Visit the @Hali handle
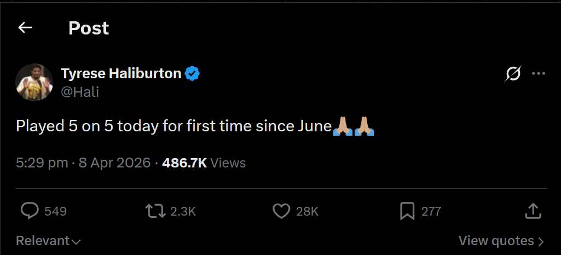The width and height of the screenshot is (561, 255). click(80, 92)
